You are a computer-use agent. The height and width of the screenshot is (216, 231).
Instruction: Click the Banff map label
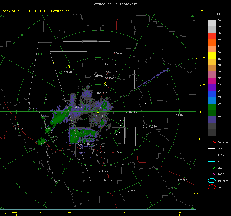click(x=42, y=143)
